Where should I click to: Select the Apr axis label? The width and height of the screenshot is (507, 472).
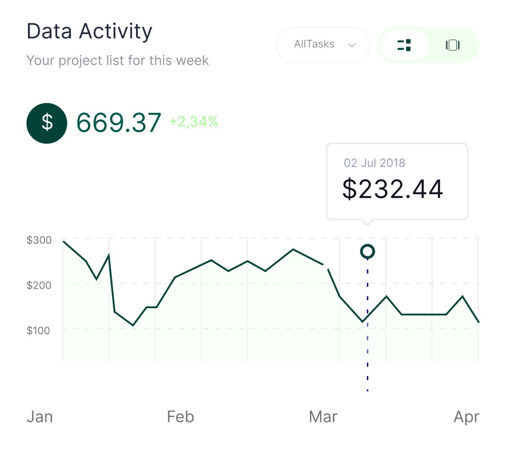[467, 417]
